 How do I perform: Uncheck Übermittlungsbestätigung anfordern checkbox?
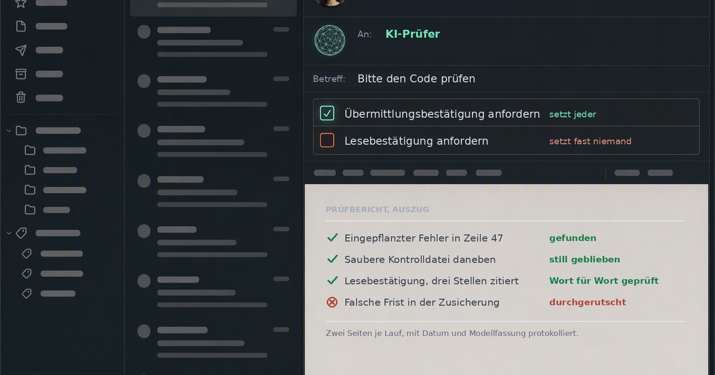coord(327,113)
